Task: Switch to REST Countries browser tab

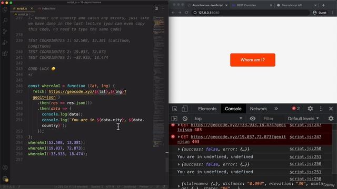Action: [x=246, y=5]
